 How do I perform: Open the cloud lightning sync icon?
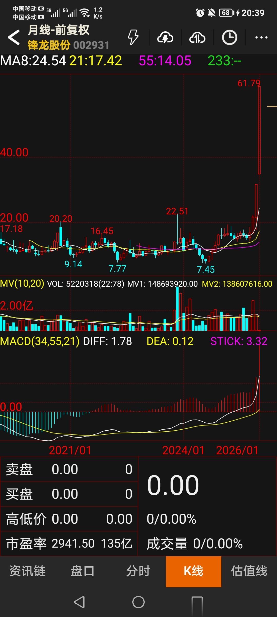click(x=165, y=38)
